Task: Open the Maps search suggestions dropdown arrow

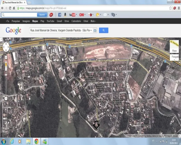Action: coord(91,30)
